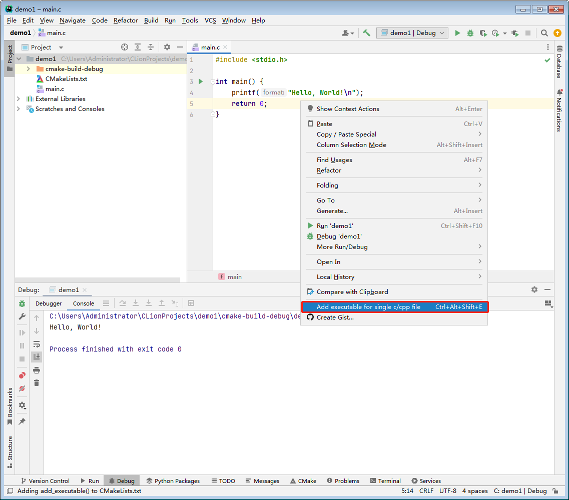Screen dimensions: 569x500
Task: Open the Refactor menu in the menu bar
Action: click(x=126, y=20)
